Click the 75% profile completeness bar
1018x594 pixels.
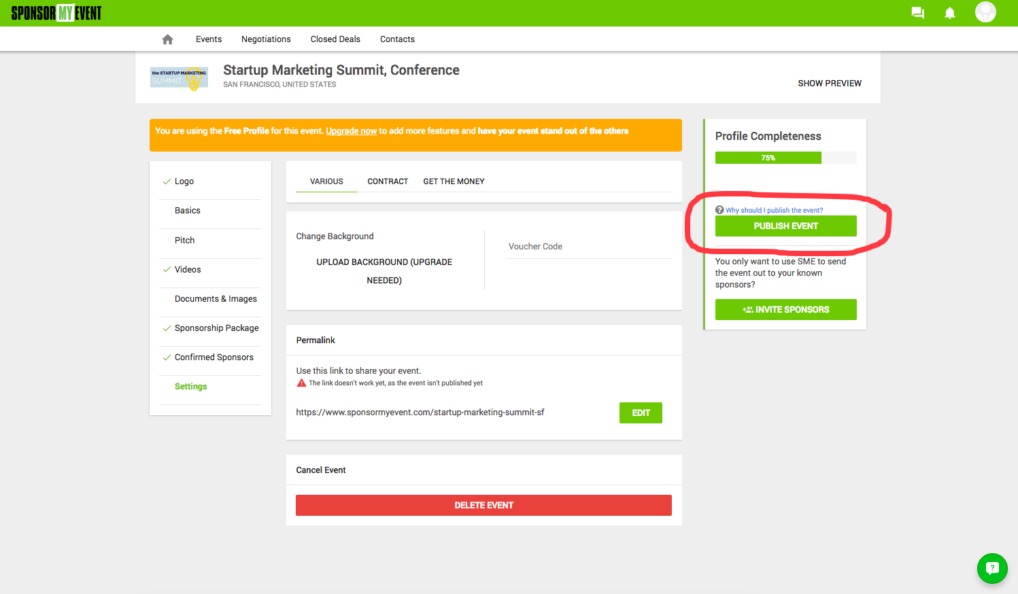pos(785,158)
